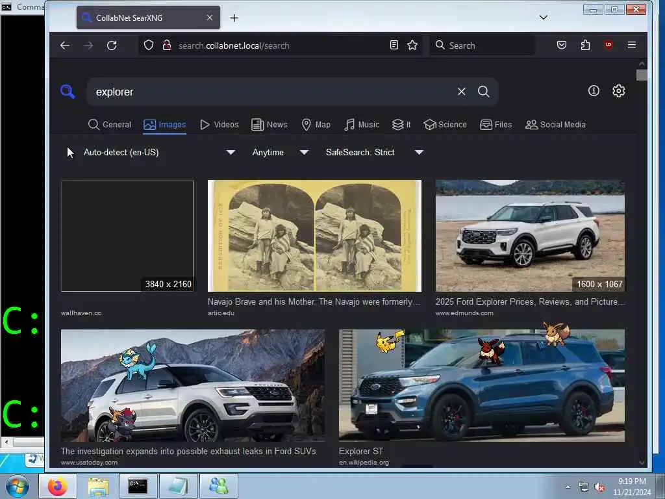Clear the explorer search query
Image resolution: width=665 pixels, height=499 pixels.
click(x=462, y=92)
